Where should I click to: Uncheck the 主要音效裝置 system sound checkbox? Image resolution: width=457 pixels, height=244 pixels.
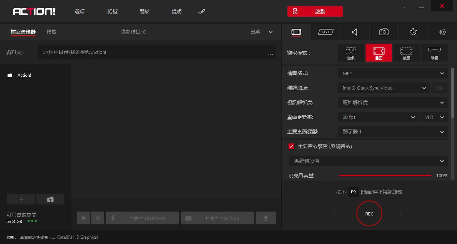tap(291, 146)
